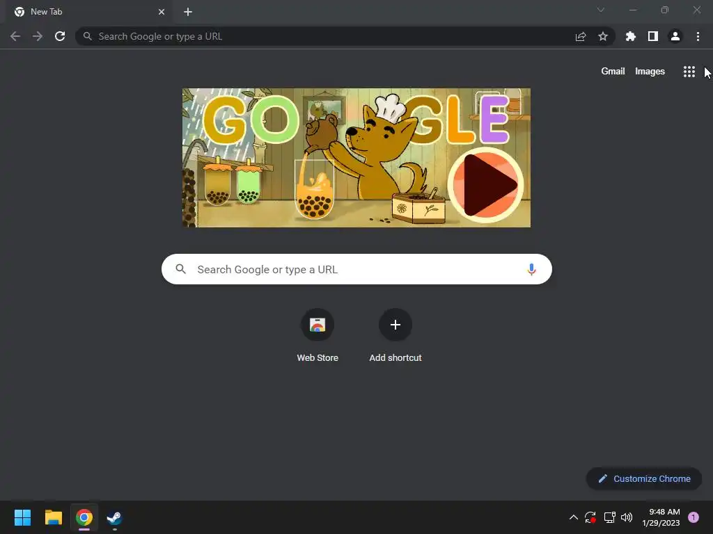The width and height of the screenshot is (713, 534).
Task: Show hidden system tray icons
Action: (574, 517)
